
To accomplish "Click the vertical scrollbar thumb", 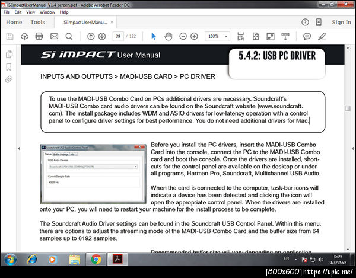I will click(348, 108).
